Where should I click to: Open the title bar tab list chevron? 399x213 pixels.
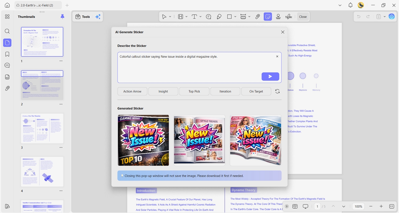340,5
